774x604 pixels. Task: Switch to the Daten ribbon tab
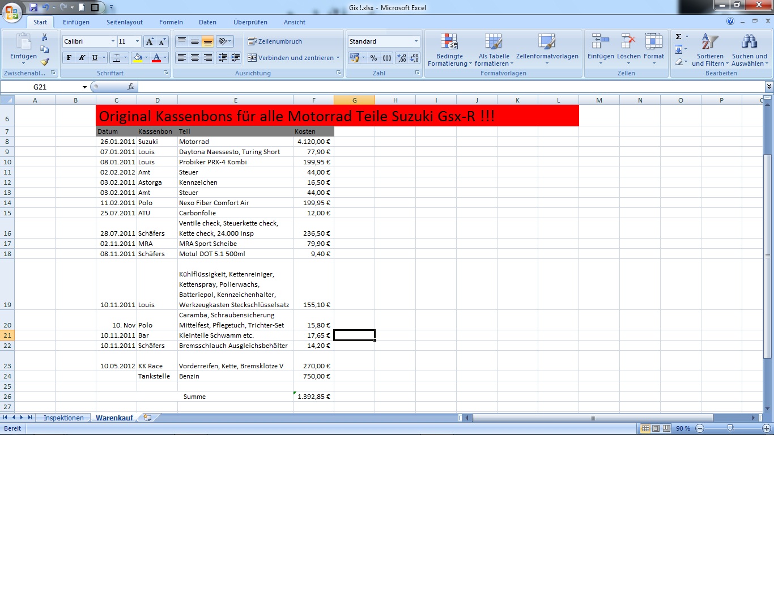[207, 22]
